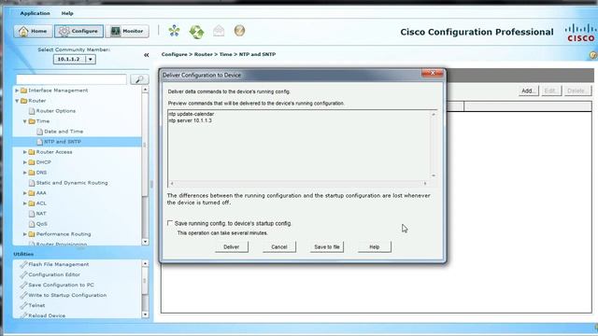This screenshot has height=336, width=598.
Task: Select NTP and SNTP tree item
Action: 63,142
